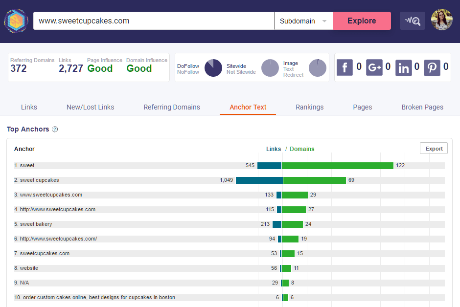Click the '5. sweet bakery' anchor label
Screen dimensions: 460x307
click(x=33, y=224)
